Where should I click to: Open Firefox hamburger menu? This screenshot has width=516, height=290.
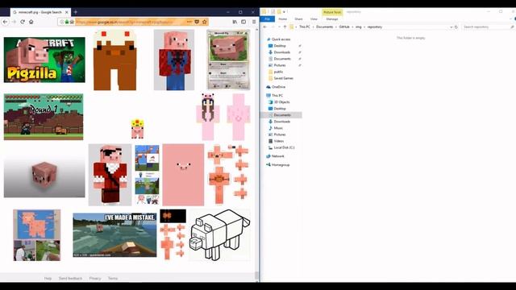point(254,22)
